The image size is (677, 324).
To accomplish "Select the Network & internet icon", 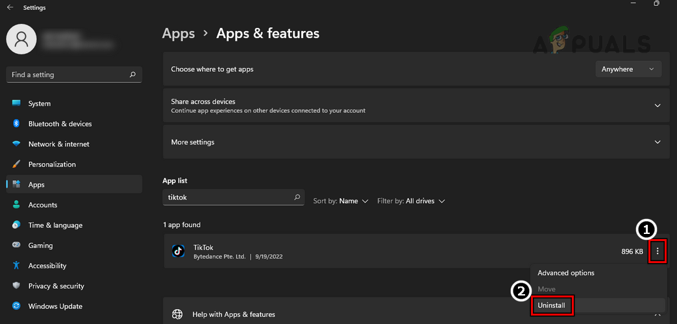I will coord(16,144).
